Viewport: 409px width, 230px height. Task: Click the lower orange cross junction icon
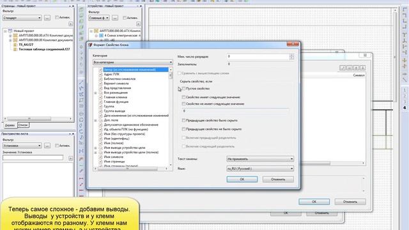point(405,66)
